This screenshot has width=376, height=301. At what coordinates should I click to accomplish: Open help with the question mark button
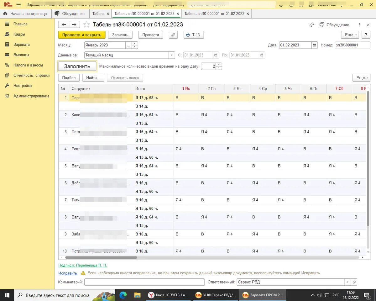click(366, 35)
